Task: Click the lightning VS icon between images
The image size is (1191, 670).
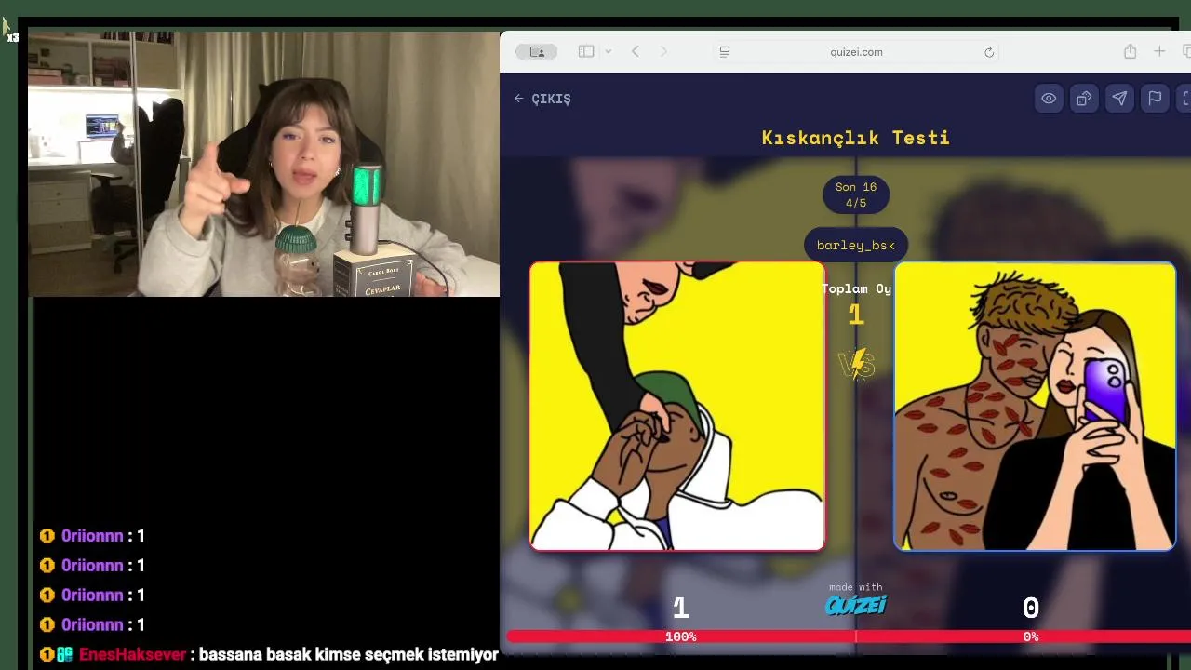Action: [x=857, y=364]
